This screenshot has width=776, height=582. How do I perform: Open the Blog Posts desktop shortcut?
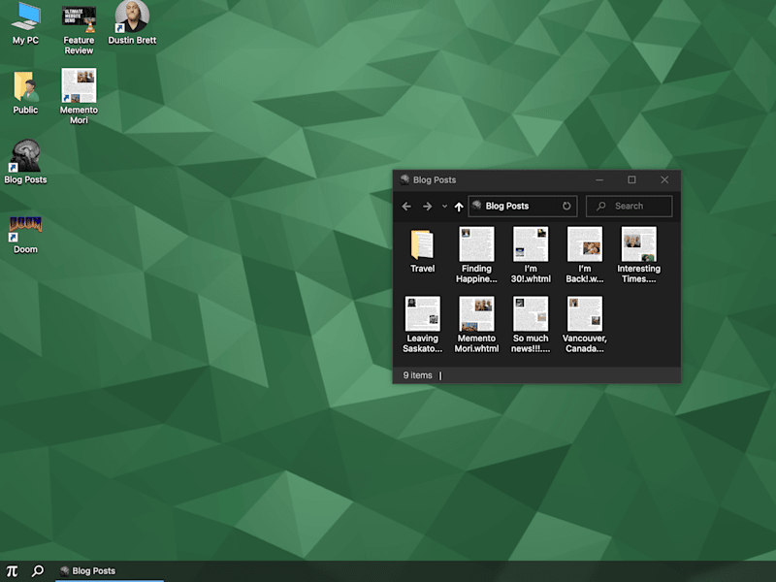point(25,162)
